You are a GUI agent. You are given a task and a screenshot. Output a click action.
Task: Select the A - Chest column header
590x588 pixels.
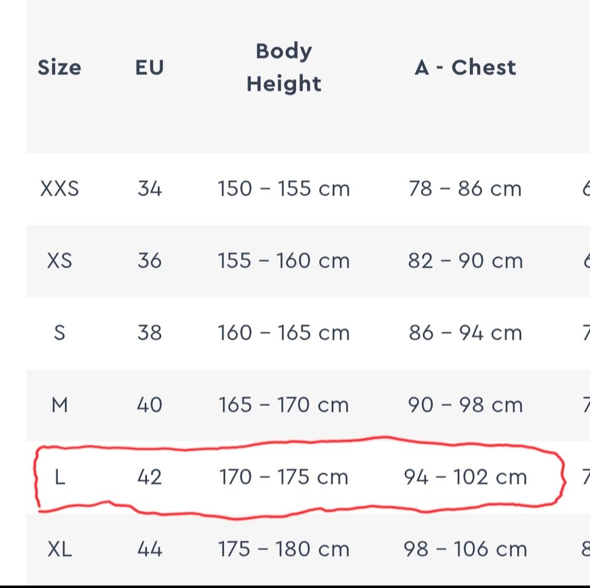465,68
